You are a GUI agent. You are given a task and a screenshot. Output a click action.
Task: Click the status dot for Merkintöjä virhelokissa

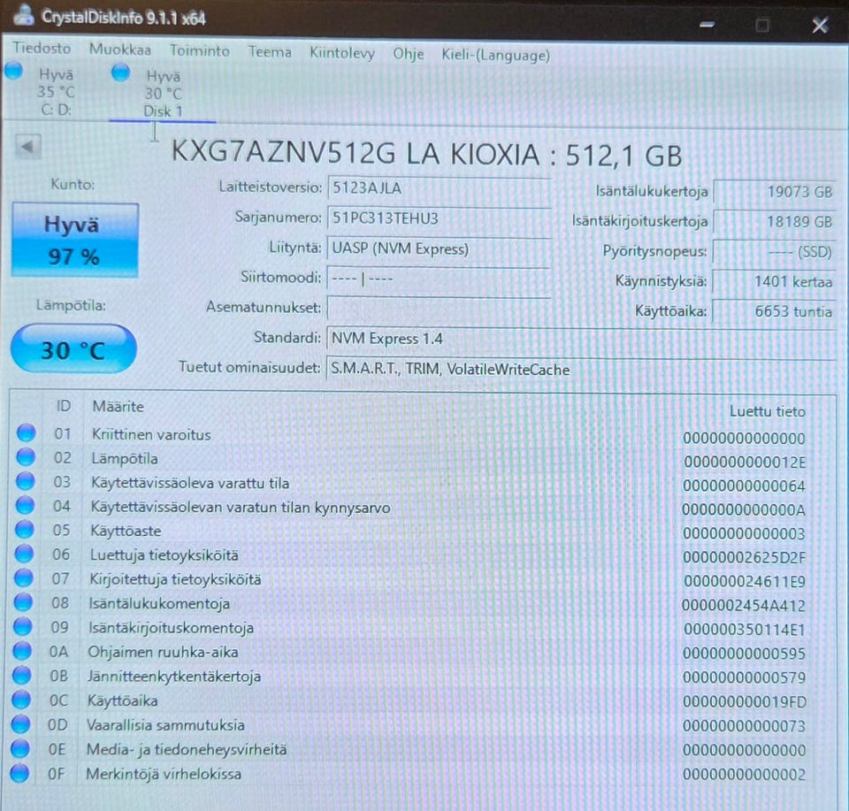coord(25,773)
